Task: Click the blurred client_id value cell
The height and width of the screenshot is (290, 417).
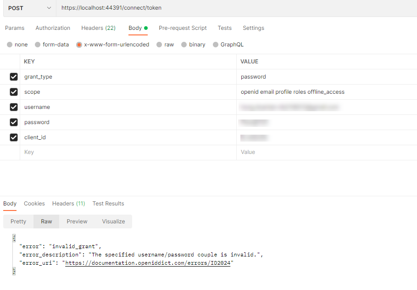Action: coord(327,137)
